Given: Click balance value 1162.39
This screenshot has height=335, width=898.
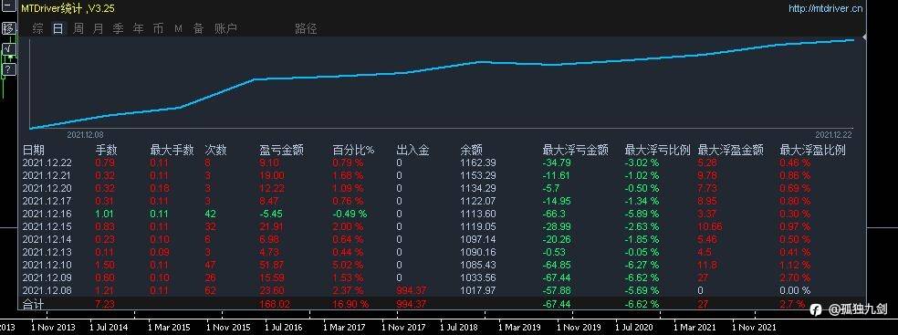Looking at the screenshot, I should coord(478,162).
